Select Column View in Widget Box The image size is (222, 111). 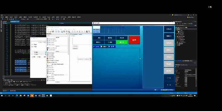pyautogui.click(x=52, y=71)
